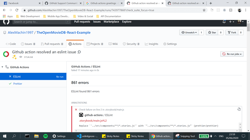Open commit 3714c68

pos(28,57)
